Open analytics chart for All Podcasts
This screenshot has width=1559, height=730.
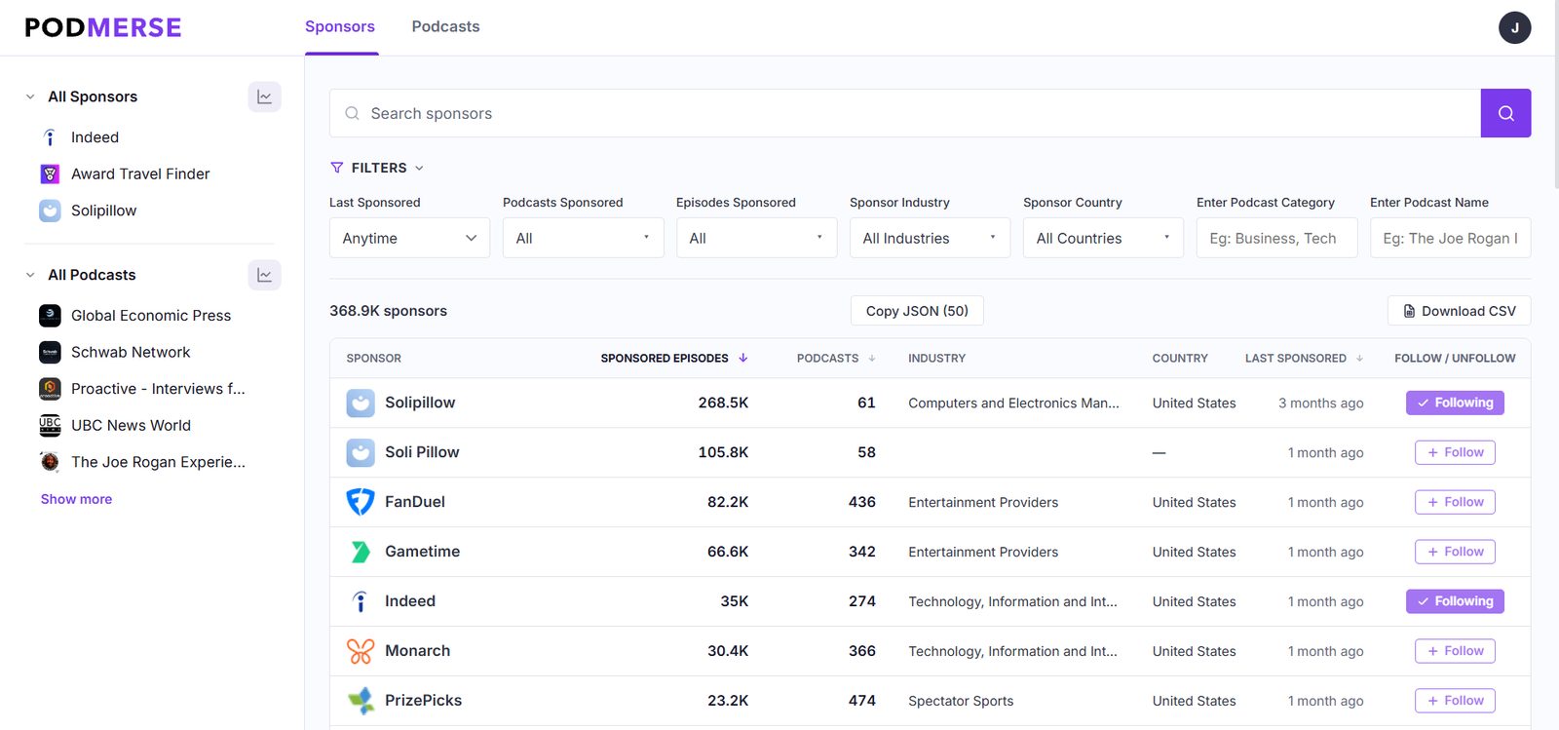tap(264, 275)
